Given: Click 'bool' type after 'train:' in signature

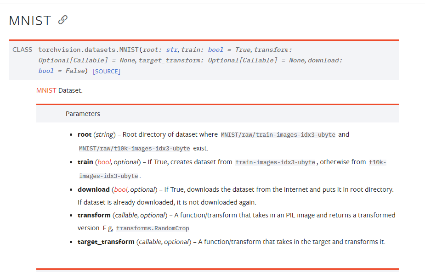Looking at the screenshot, I should (x=215, y=50).
